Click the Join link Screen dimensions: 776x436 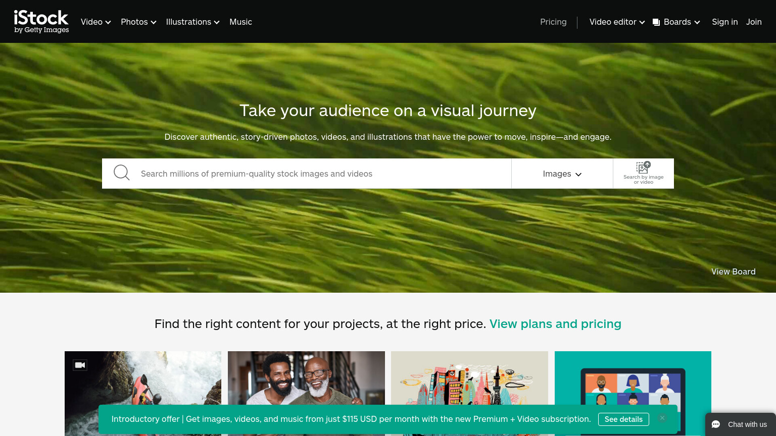(754, 22)
